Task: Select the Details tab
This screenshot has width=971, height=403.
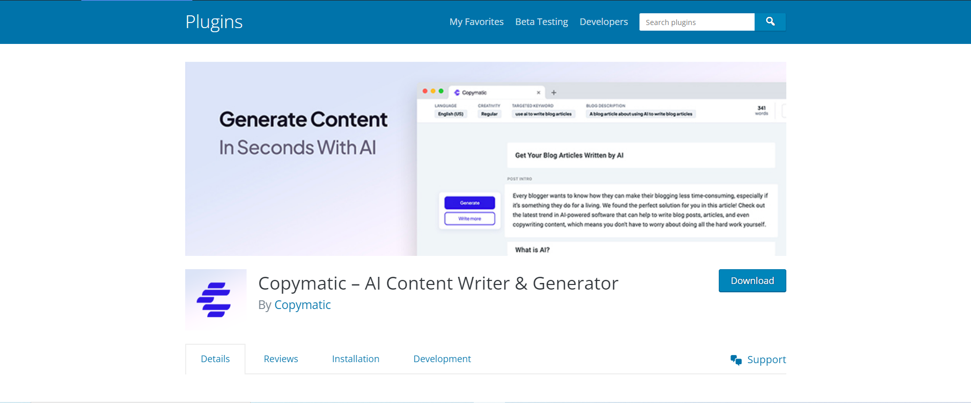Action: (x=215, y=359)
